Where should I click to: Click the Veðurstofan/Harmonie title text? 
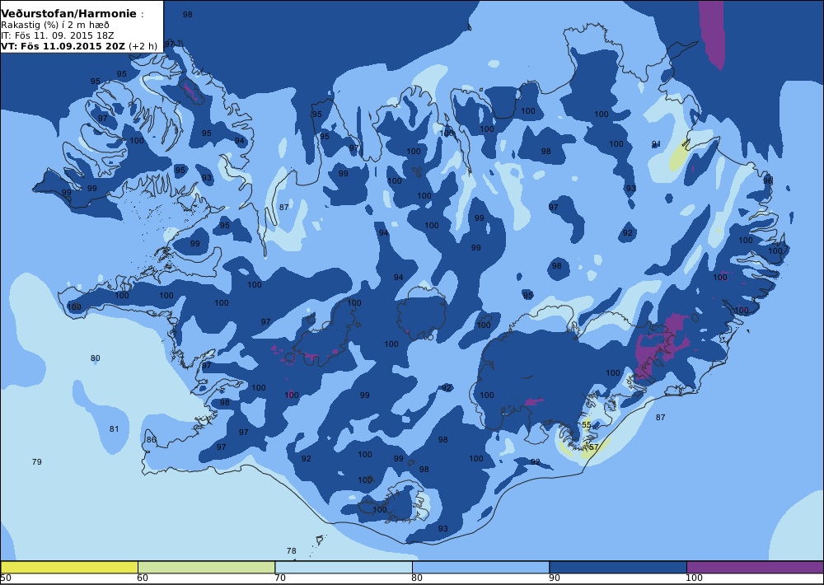coord(69,14)
